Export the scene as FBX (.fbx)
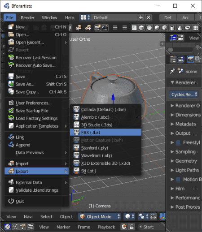 click(x=105, y=133)
